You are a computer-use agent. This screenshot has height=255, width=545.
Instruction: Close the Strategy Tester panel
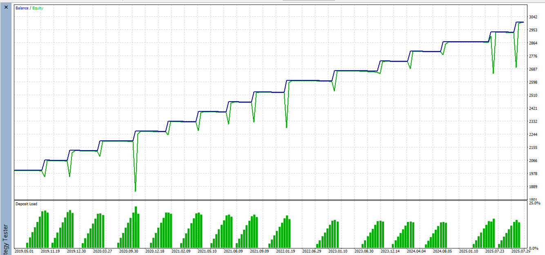(x=6, y=7)
